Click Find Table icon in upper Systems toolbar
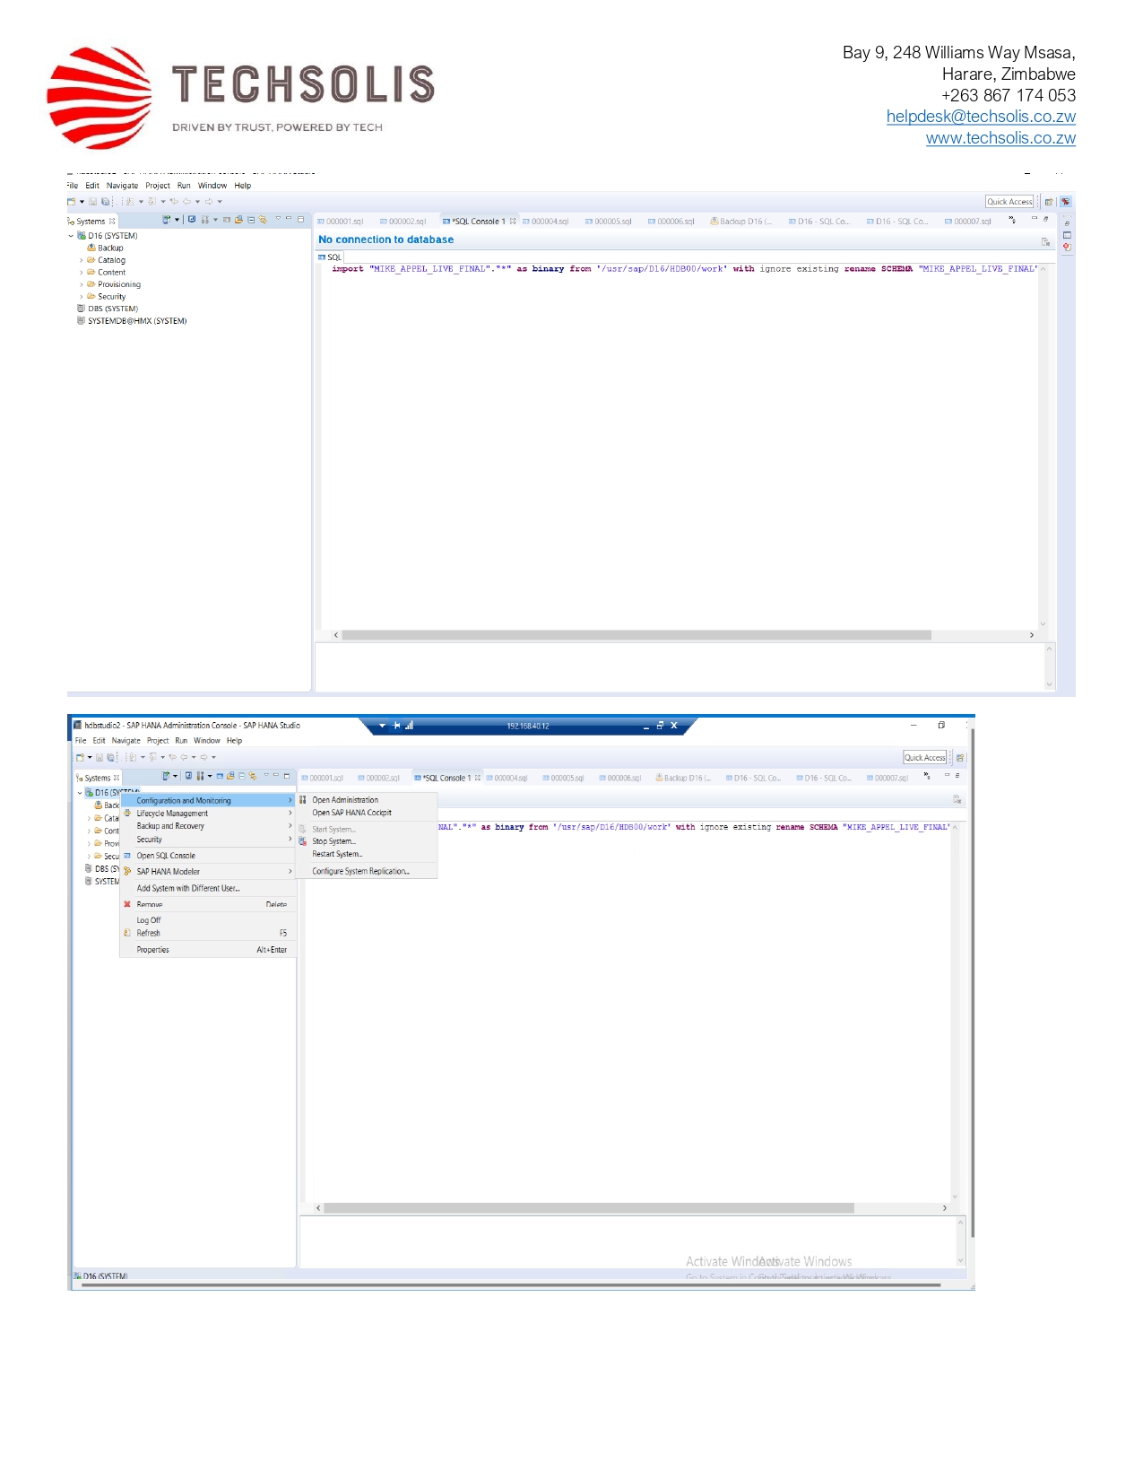Screen dimensions: 1143x1480 tap(238, 220)
